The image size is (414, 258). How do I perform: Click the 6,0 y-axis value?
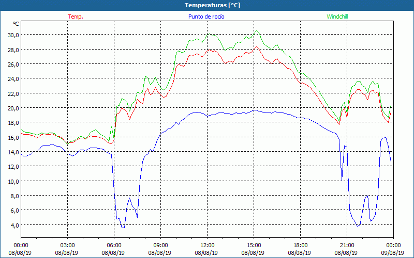pos(14,211)
